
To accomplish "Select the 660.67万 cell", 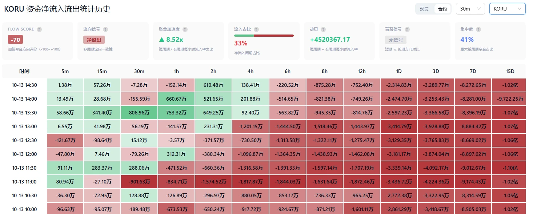I will (x=176, y=99).
